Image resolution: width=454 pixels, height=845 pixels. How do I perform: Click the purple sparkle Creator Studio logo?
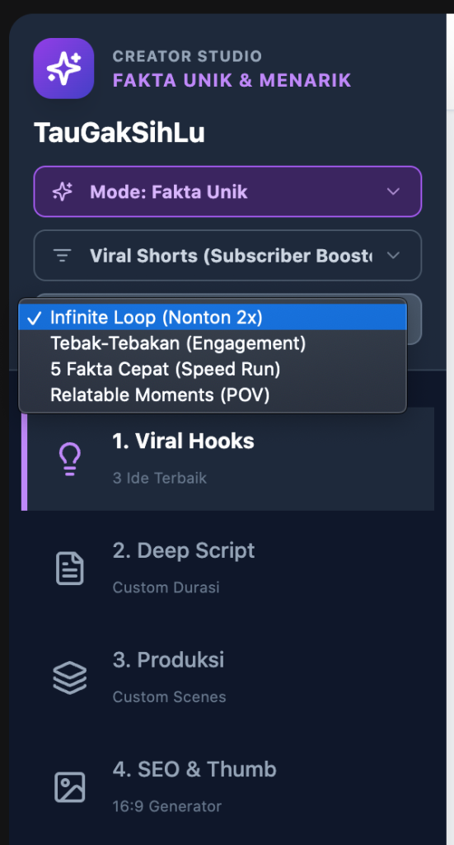pyautogui.click(x=63, y=68)
